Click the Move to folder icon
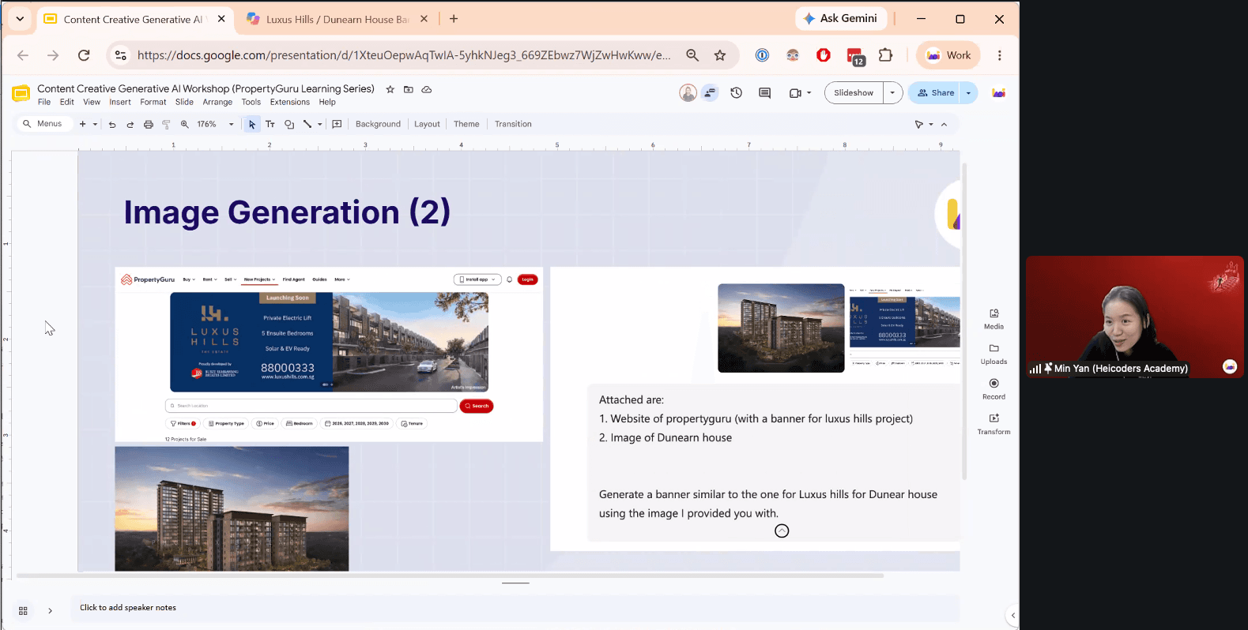The width and height of the screenshot is (1248, 630). [x=409, y=89]
